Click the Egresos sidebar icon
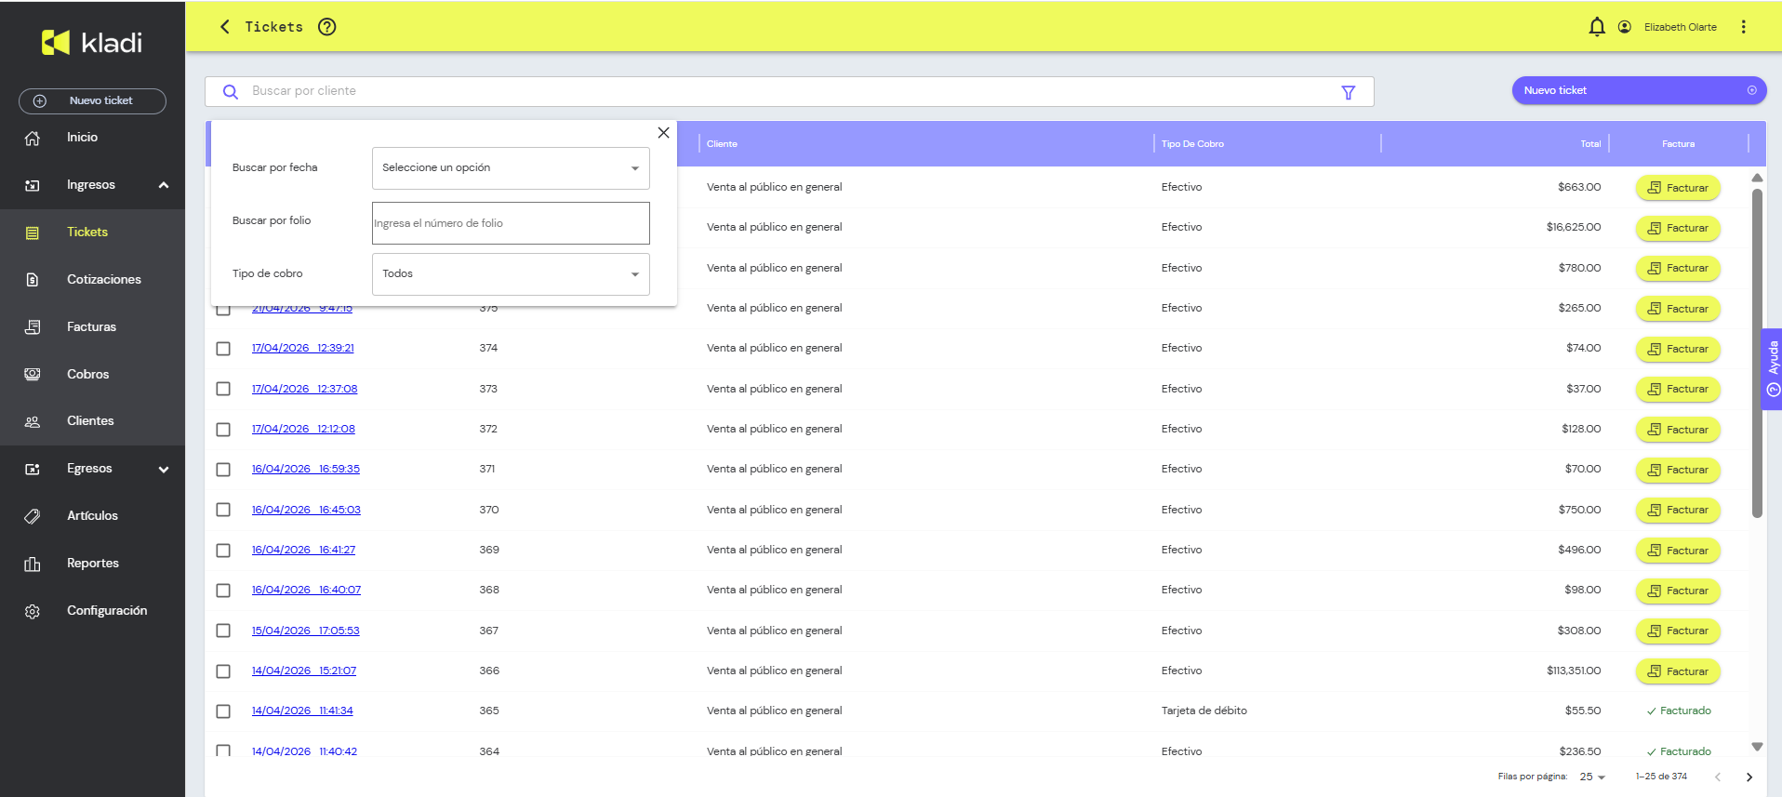This screenshot has width=1782, height=797. [33, 469]
